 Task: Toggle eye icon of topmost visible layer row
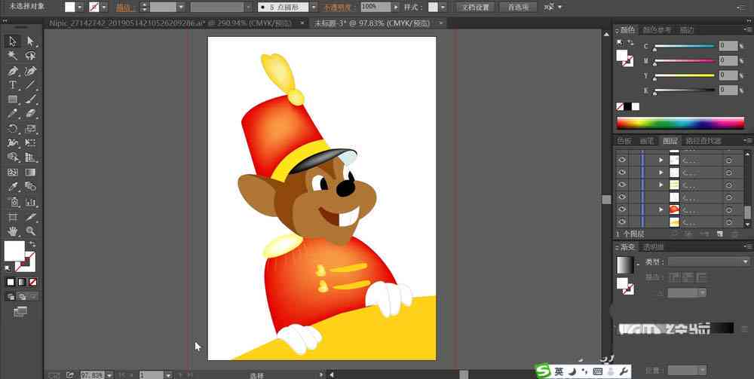pos(622,160)
